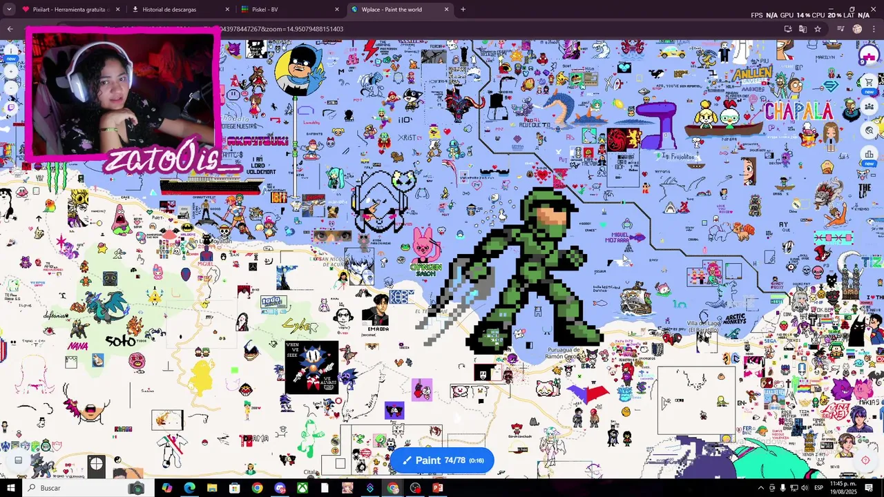Open the Wplace shop cart icon
The width and height of the screenshot is (884, 497).
click(x=869, y=83)
